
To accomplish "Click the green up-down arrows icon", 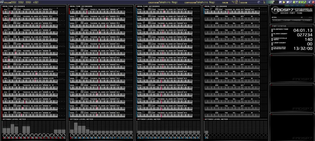I will [299, 2].
